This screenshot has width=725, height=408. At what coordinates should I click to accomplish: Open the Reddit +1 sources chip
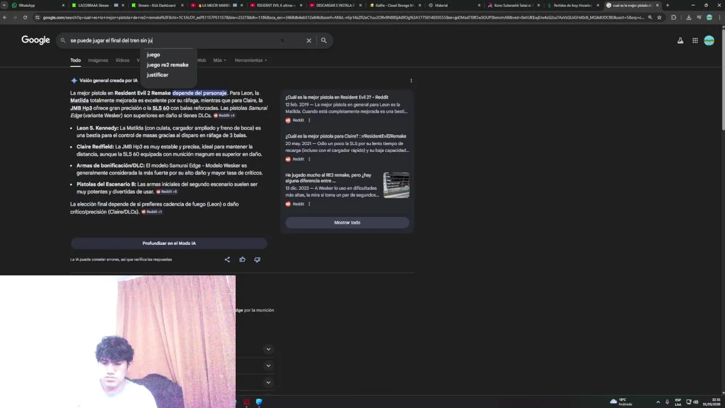(152, 212)
